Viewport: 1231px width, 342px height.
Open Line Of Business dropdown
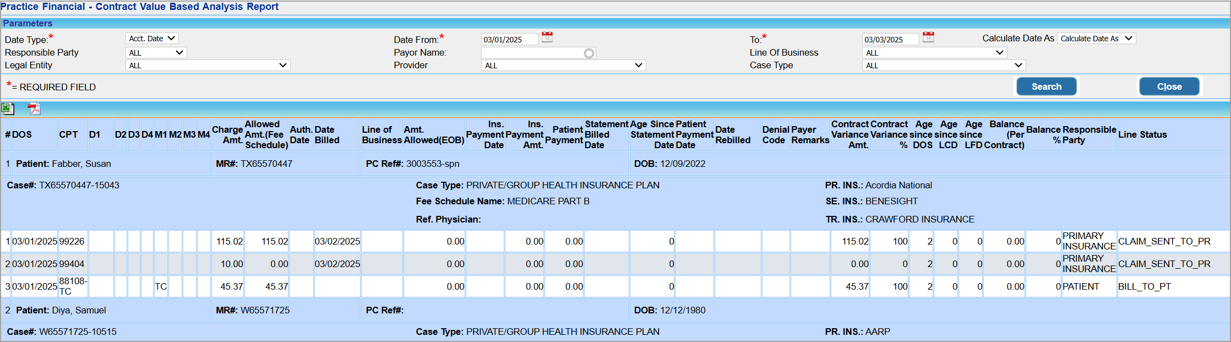(x=934, y=53)
